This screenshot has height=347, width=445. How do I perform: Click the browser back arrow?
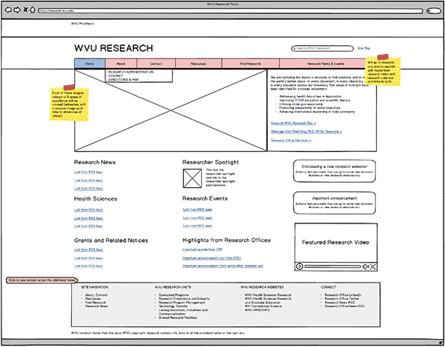coord(8,11)
